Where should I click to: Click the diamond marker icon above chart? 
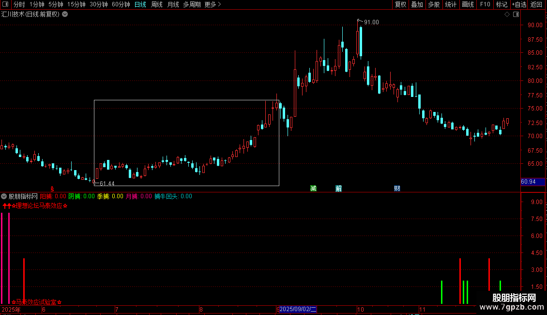pyautogui.click(x=507, y=15)
